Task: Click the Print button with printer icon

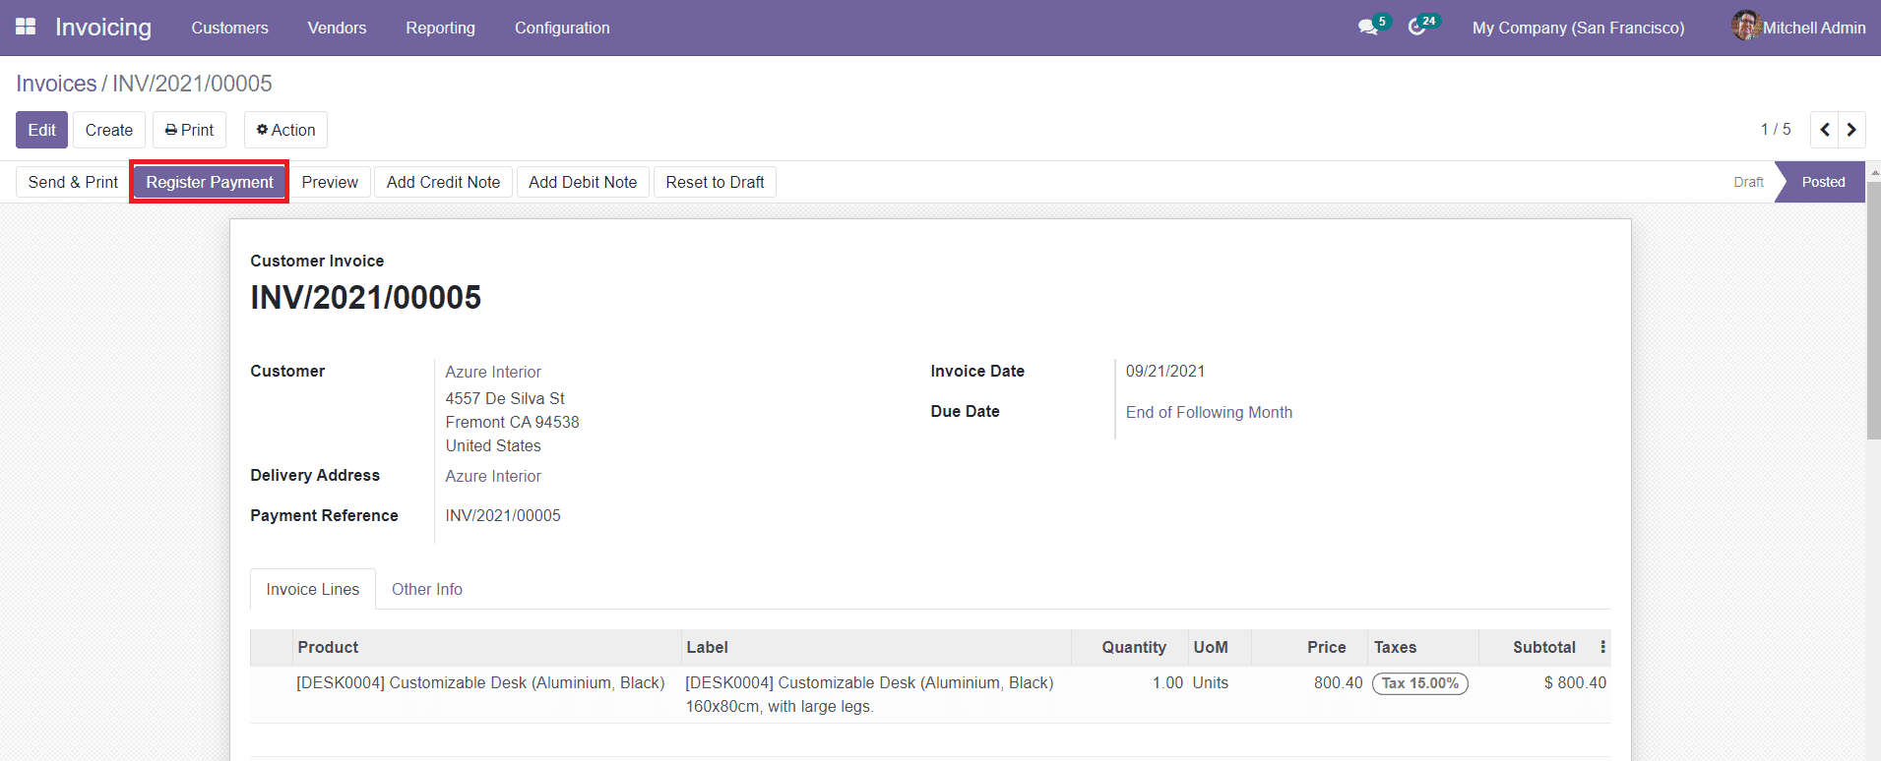Action: [x=189, y=130]
